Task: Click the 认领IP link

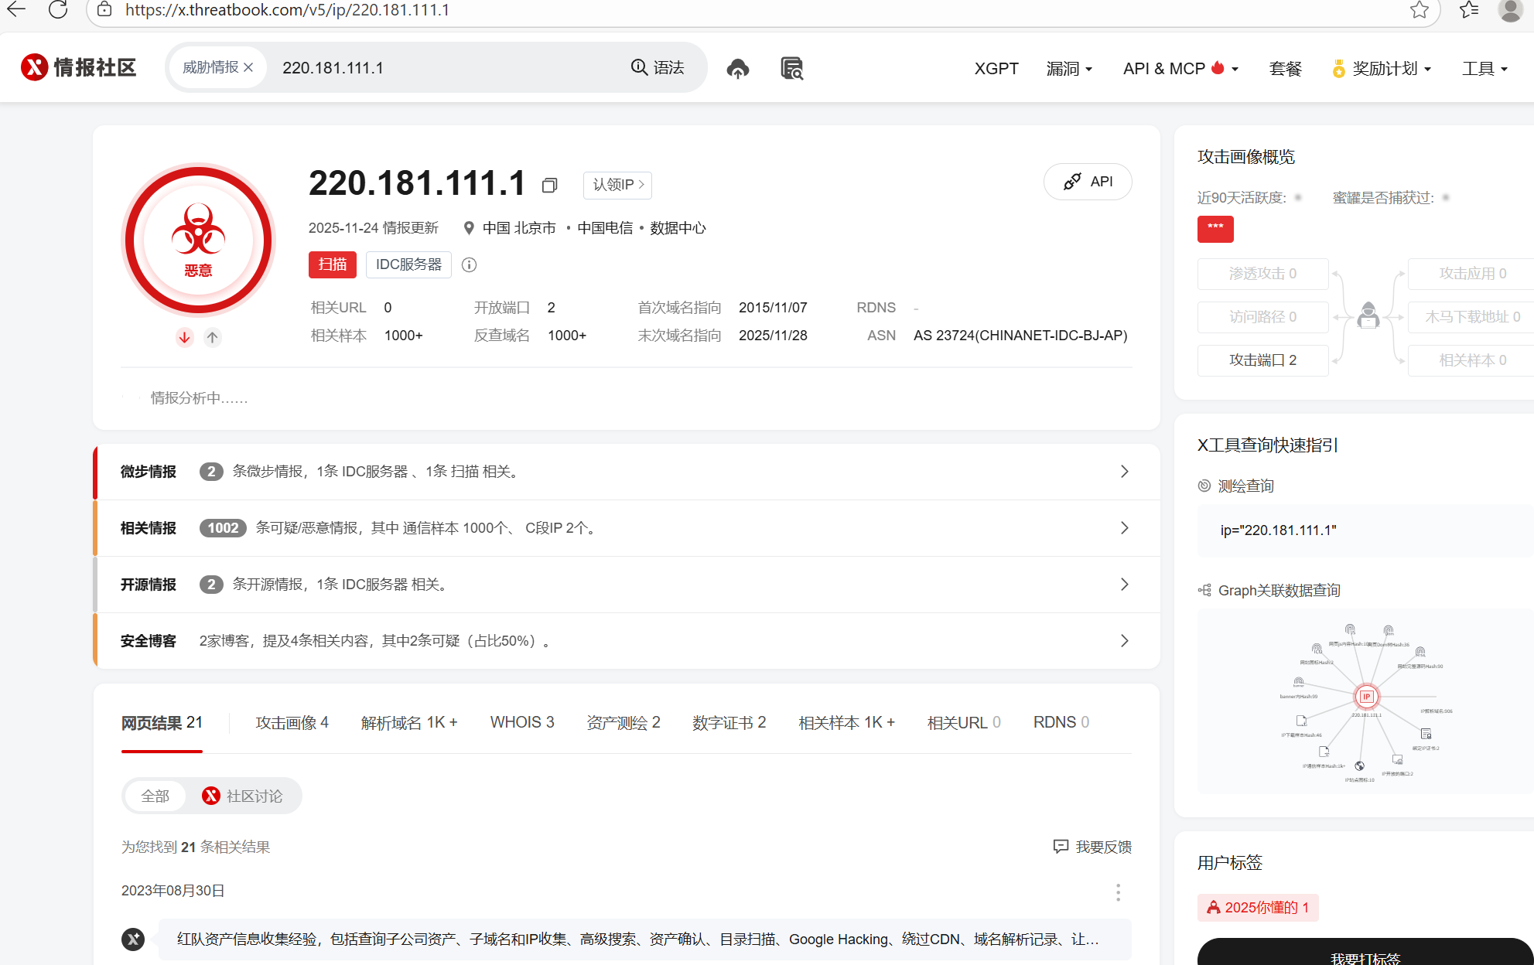Action: point(617,185)
